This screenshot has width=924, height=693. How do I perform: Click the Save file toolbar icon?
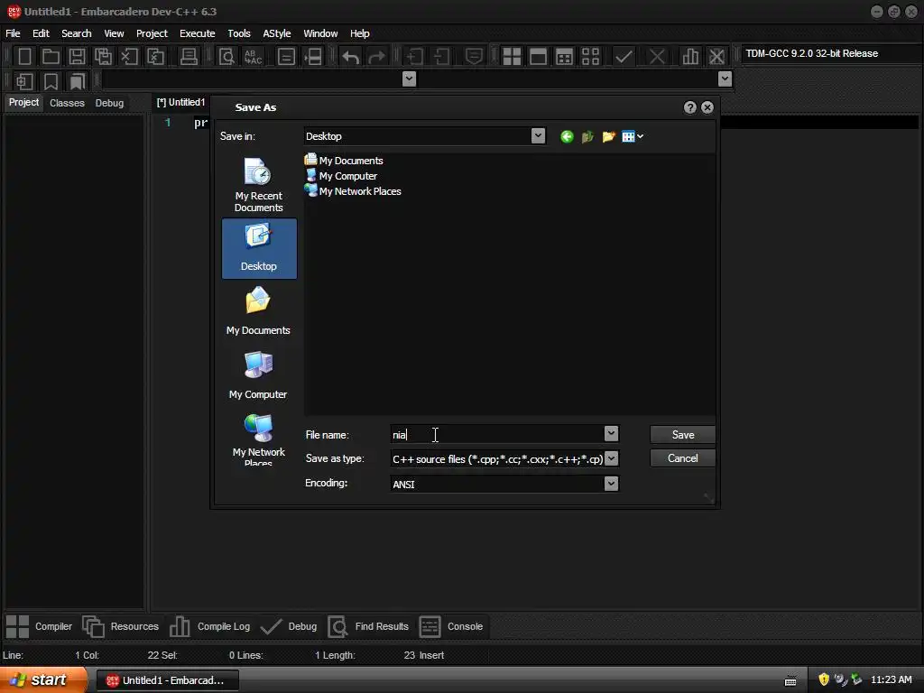tap(77, 57)
